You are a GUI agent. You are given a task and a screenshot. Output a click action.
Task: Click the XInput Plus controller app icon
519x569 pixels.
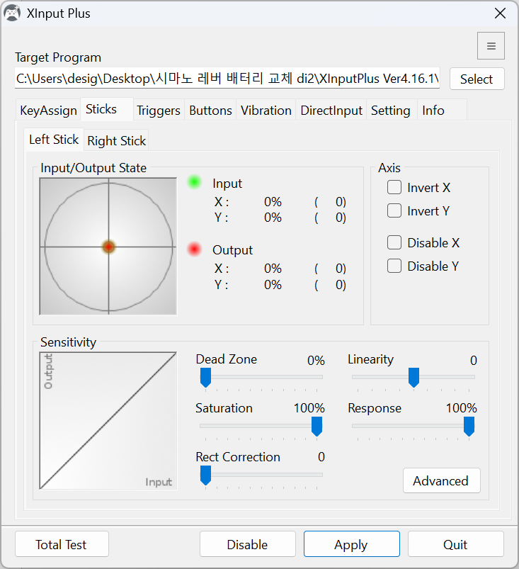click(12, 13)
